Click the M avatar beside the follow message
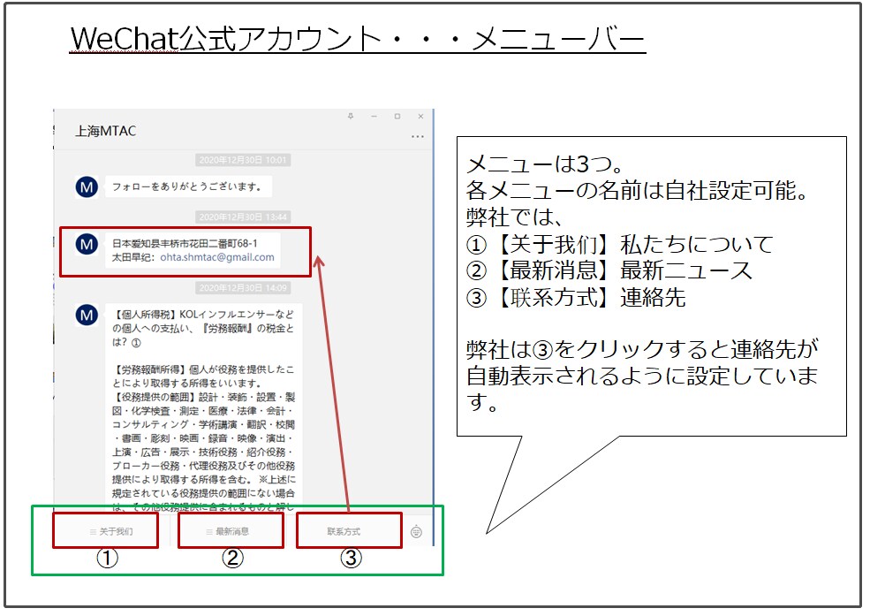This screenshot has width=870, height=616. click(x=87, y=186)
